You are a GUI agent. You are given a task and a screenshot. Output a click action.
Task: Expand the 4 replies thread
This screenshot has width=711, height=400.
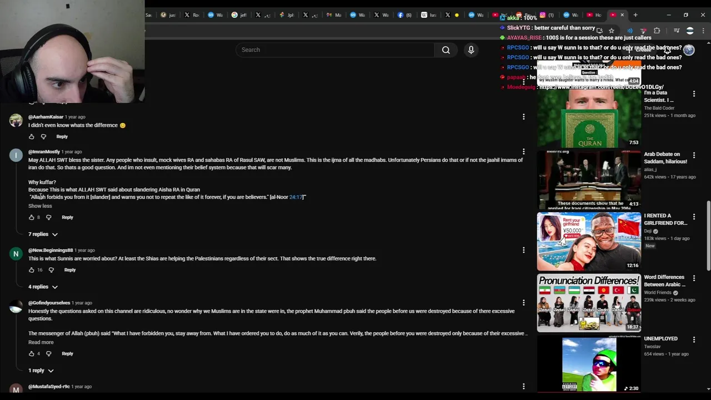click(43, 287)
